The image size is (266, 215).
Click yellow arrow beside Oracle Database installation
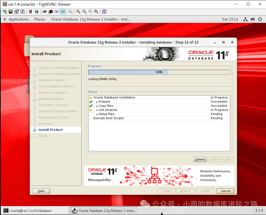click(91, 98)
